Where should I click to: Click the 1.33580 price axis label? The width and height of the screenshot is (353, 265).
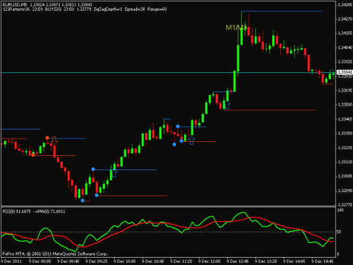[345, 105]
